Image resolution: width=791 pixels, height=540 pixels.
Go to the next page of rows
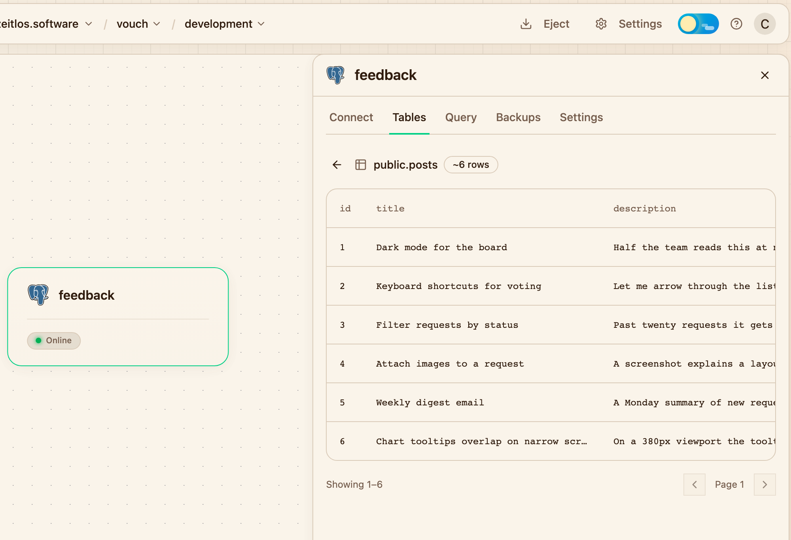(x=765, y=485)
